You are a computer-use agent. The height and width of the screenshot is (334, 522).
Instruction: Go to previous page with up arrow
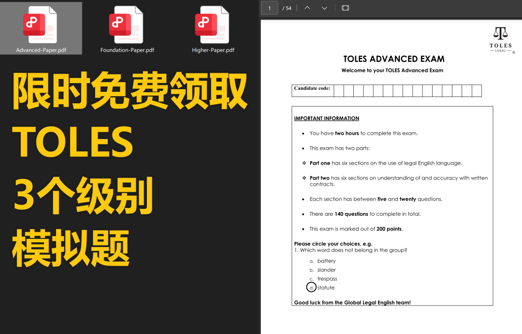click(307, 8)
